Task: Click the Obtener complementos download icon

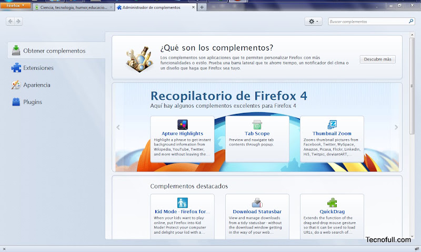Action: click(16, 50)
